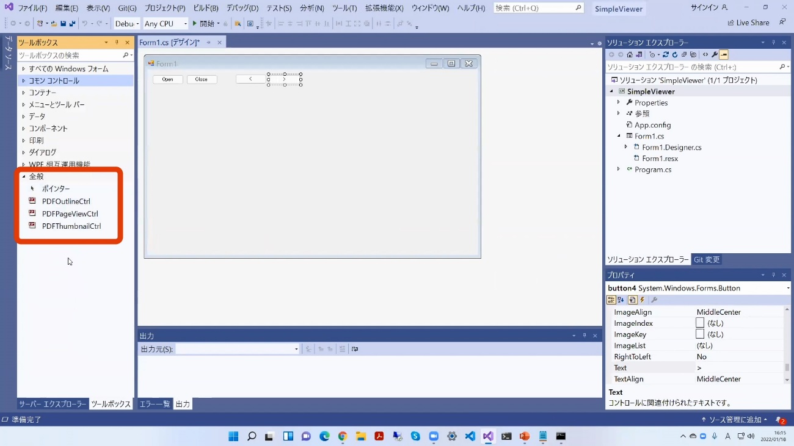
Task: Click the Save All icon in toolbar
Action: [72, 24]
